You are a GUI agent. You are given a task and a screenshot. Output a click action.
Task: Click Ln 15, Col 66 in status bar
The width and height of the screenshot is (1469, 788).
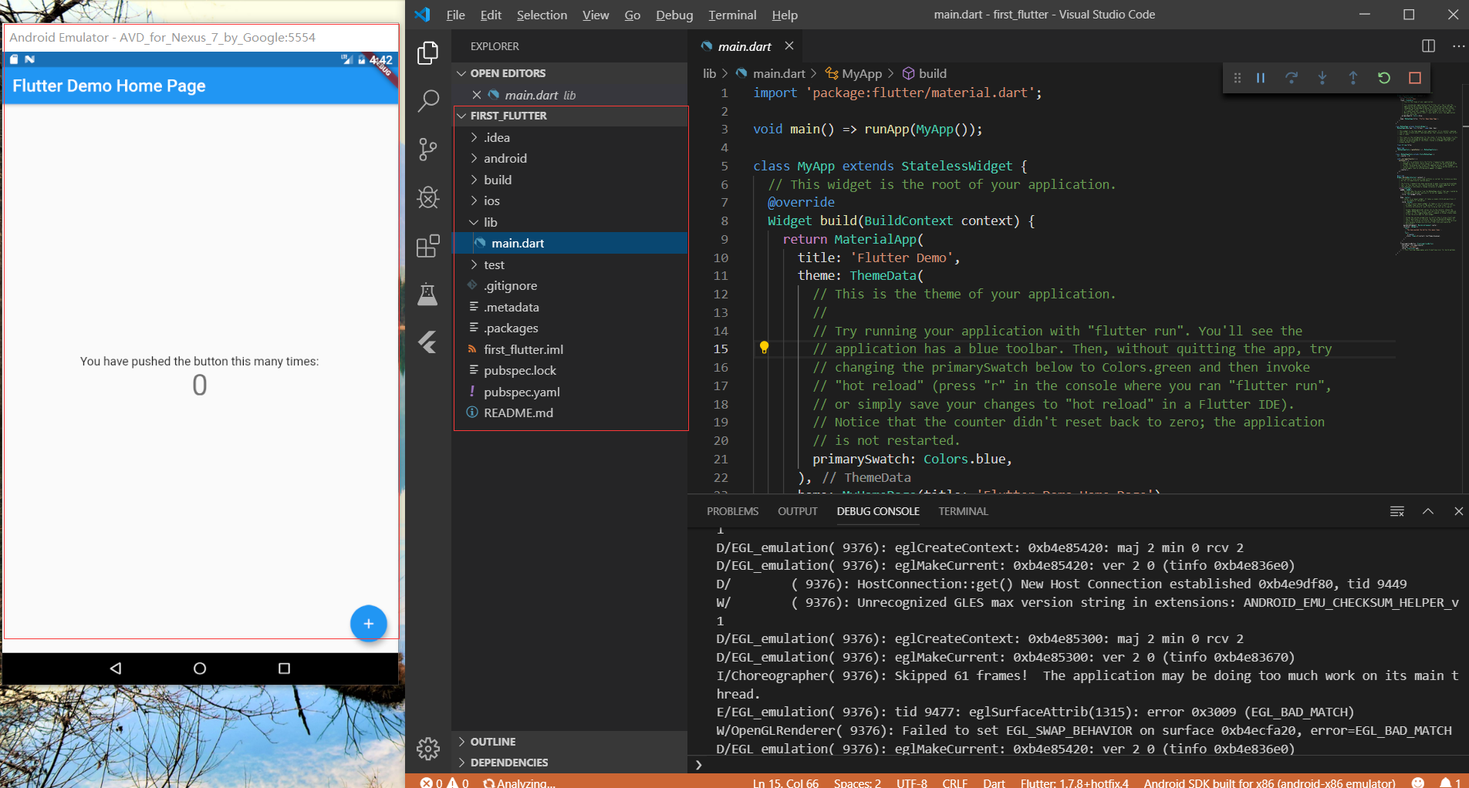pyautogui.click(x=785, y=783)
